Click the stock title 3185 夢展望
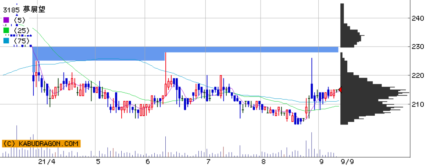Screen dimensions: 441x166 24,10
